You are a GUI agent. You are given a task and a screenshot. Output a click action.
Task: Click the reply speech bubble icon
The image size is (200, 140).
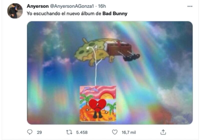coord(30,132)
